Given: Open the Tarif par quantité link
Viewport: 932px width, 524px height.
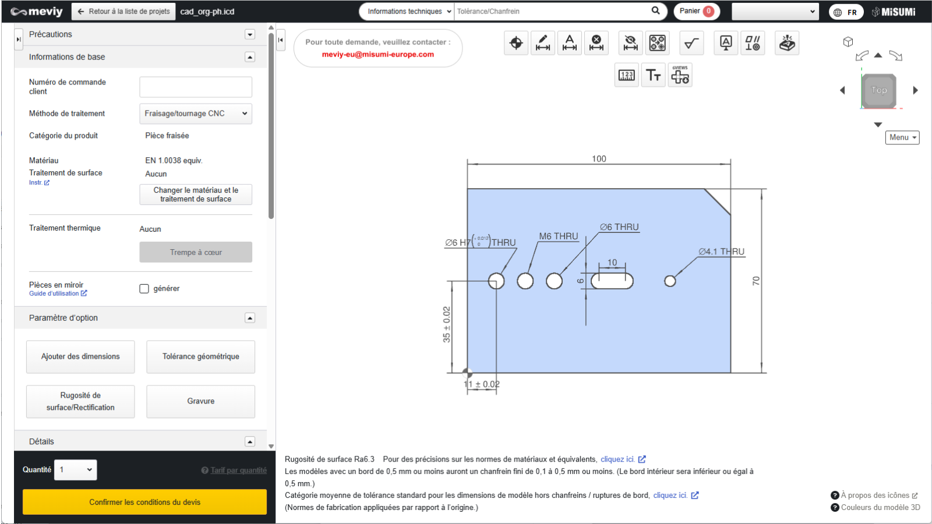Looking at the screenshot, I should (238, 470).
